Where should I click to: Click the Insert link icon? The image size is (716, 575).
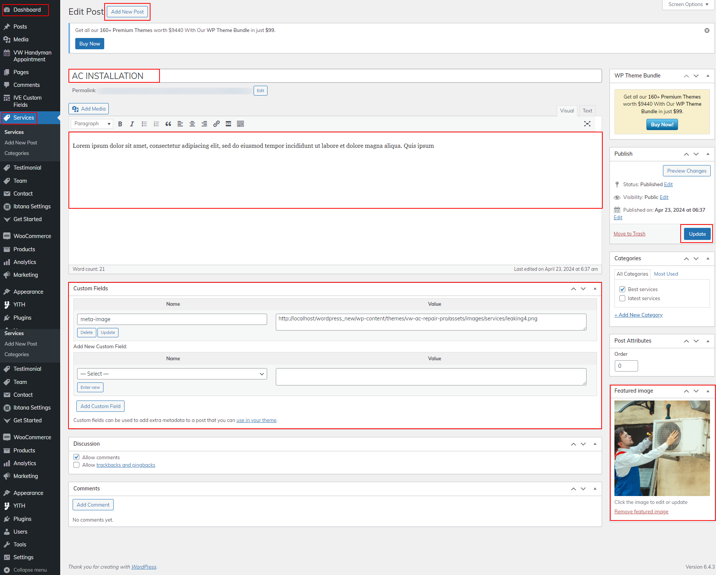(x=216, y=124)
